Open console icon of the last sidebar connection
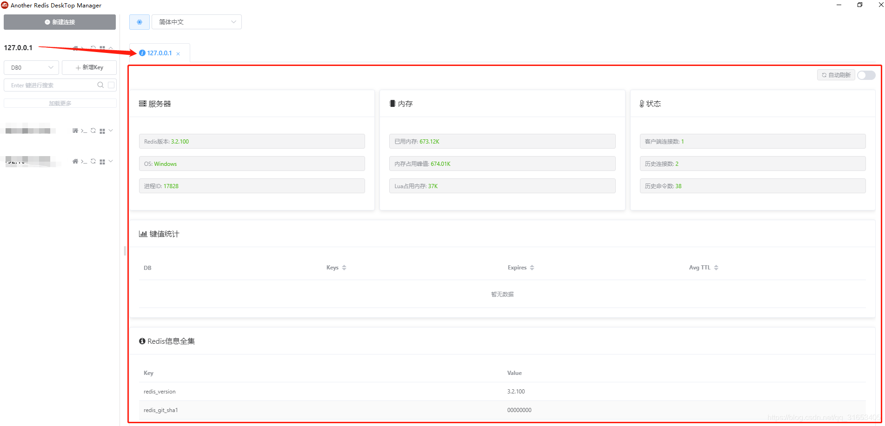The height and width of the screenshot is (426, 885). point(84,161)
